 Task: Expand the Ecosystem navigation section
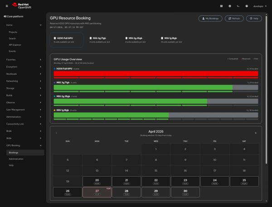[x=24, y=67]
